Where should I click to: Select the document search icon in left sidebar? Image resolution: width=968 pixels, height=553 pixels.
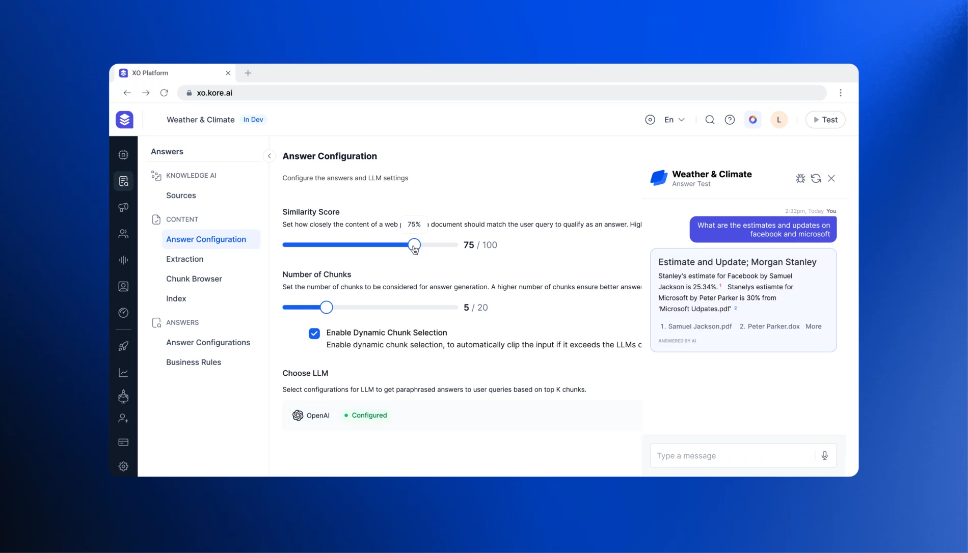point(123,181)
